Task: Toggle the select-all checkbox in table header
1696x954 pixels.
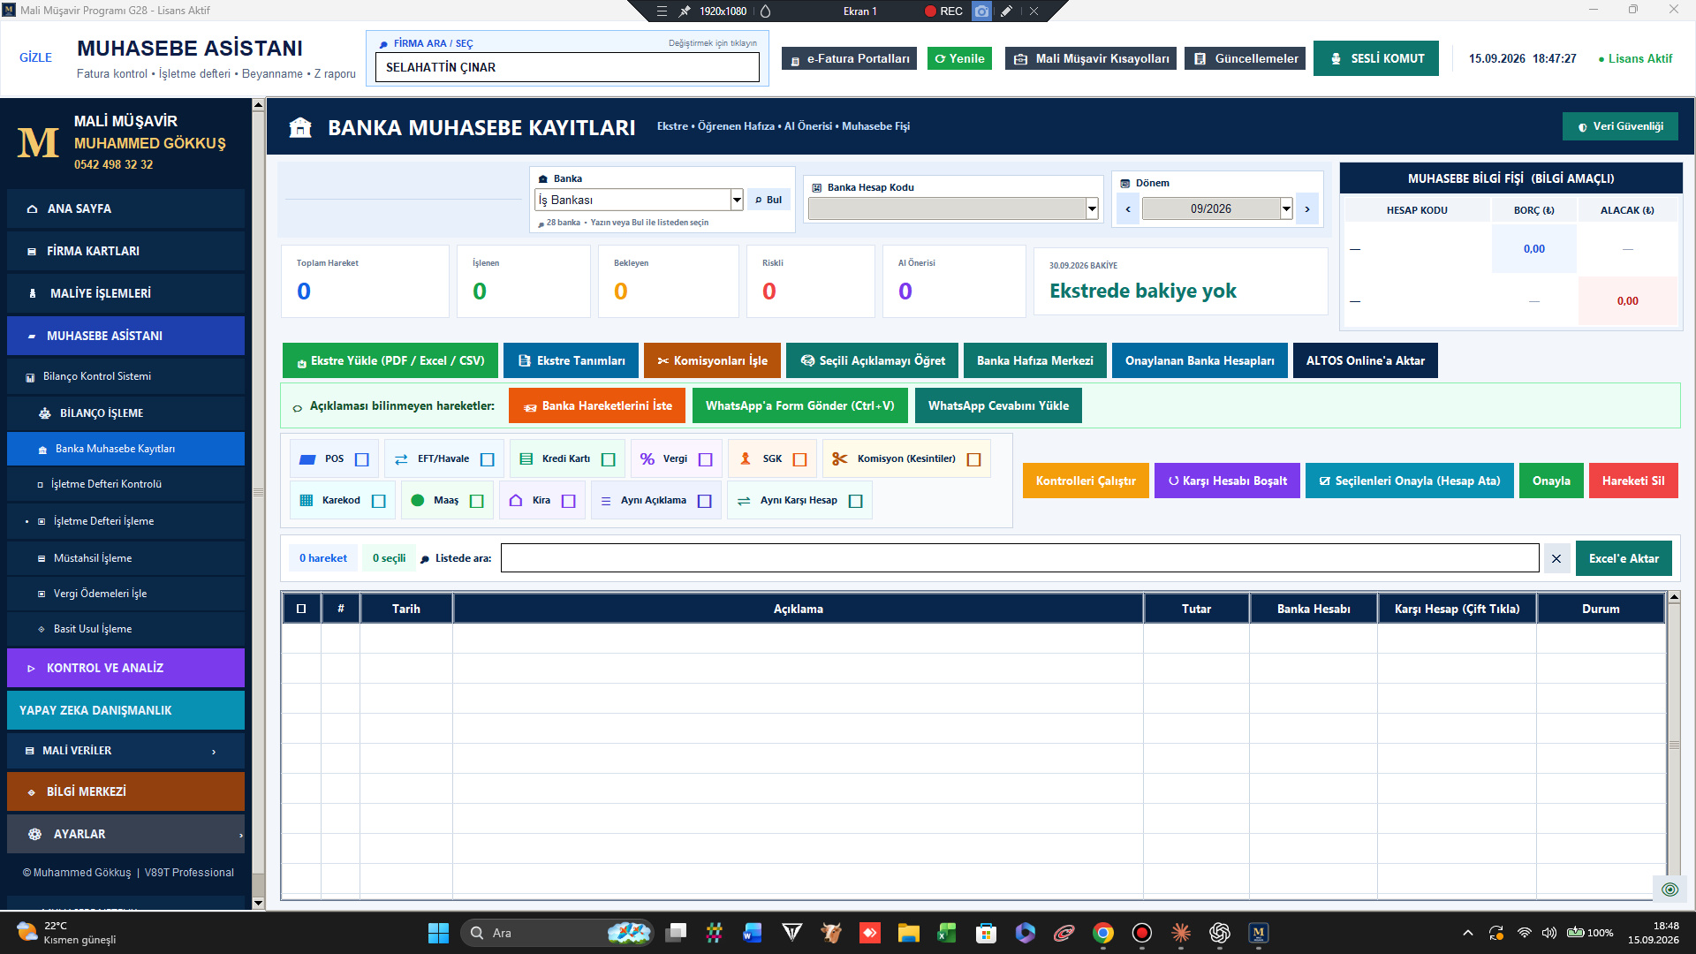Action: pyautogui.click(x=301, y=609)
